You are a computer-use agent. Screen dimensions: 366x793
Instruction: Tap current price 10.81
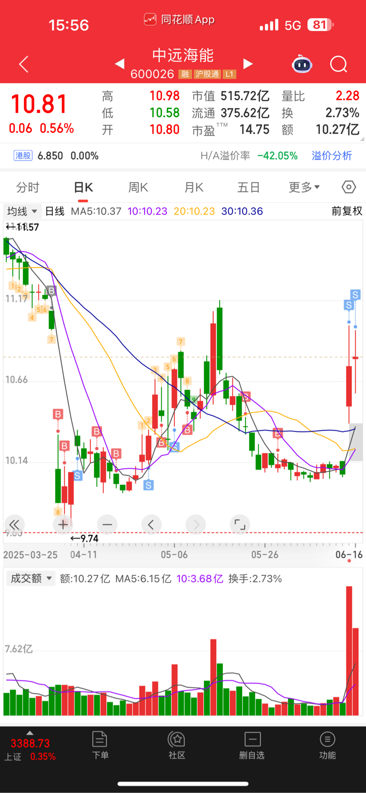tap(39, 104)
